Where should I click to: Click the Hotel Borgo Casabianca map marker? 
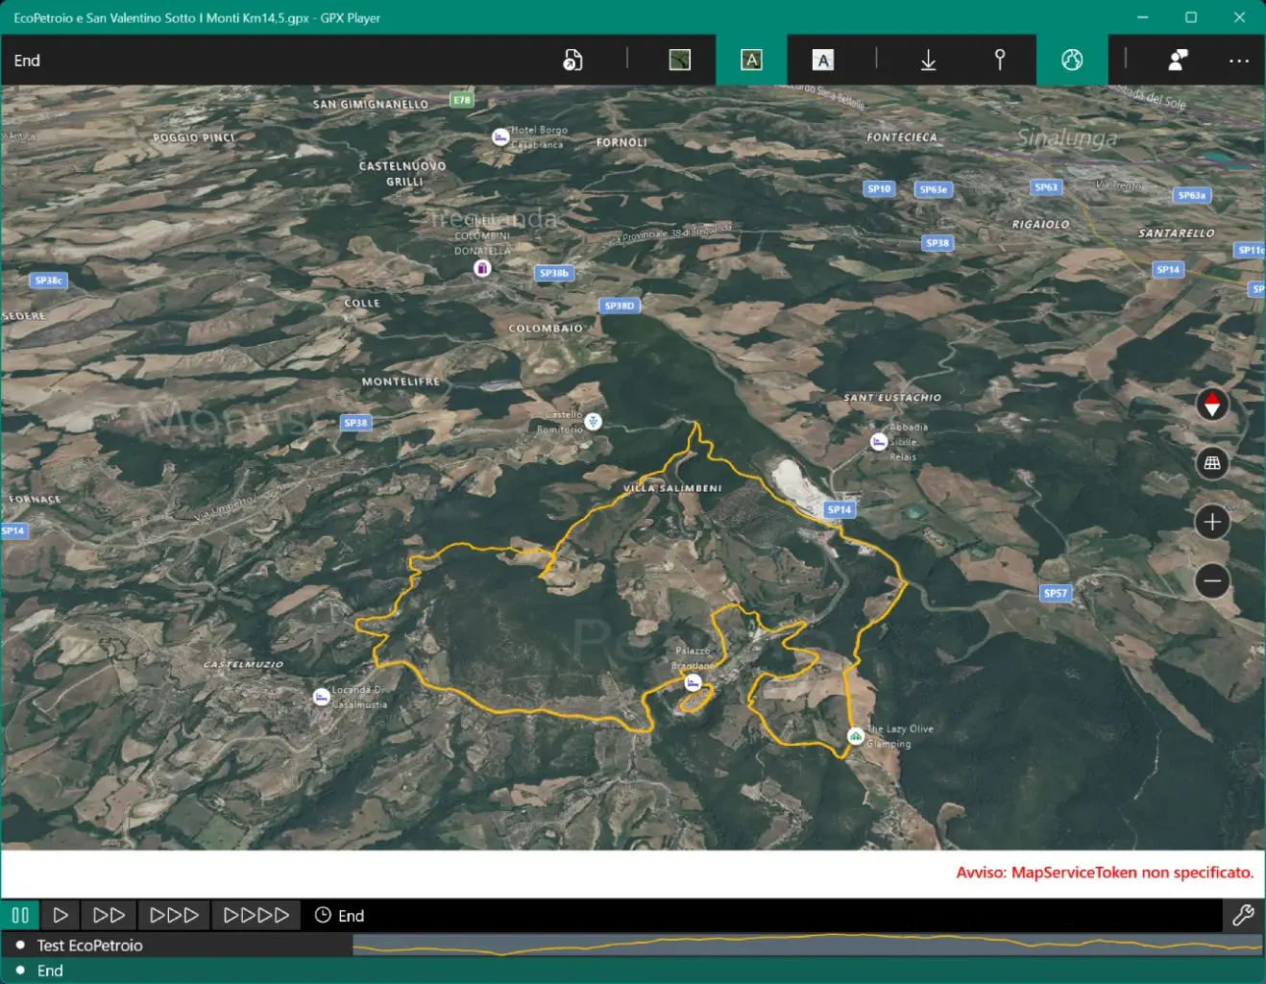(500, 137)
